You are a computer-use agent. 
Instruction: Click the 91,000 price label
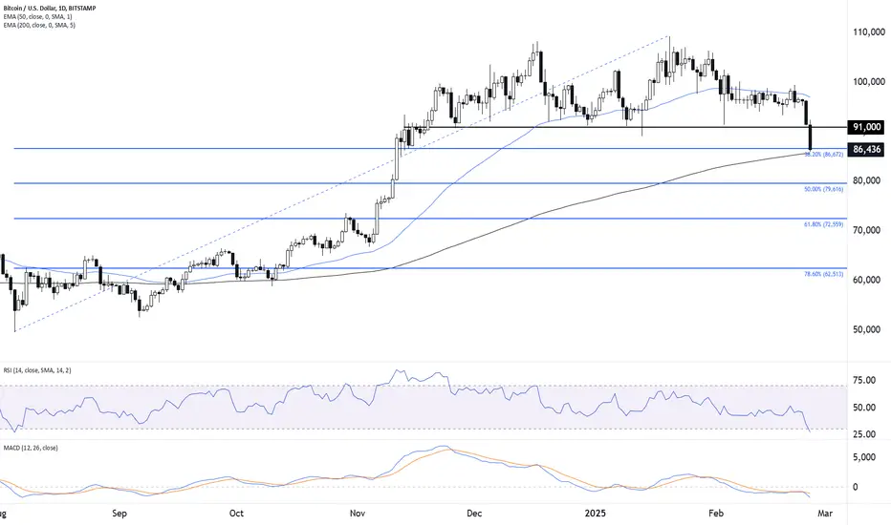866,127
